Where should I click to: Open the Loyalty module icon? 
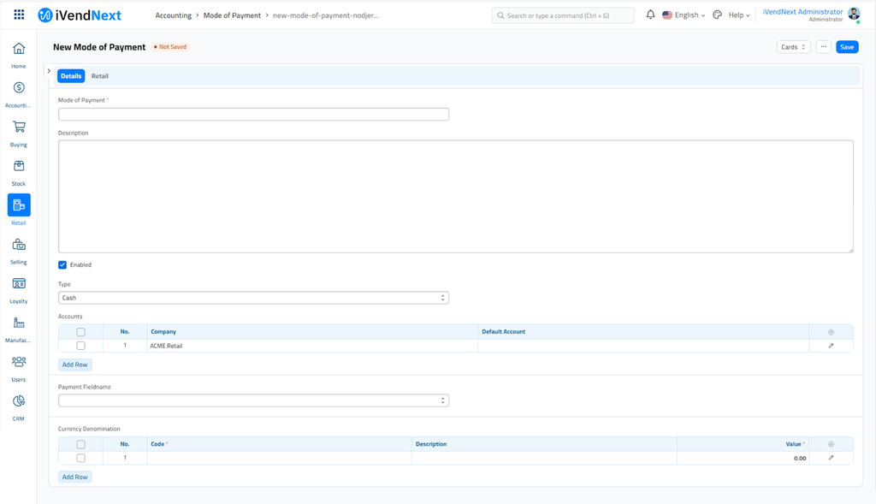[x=19, y=284]
